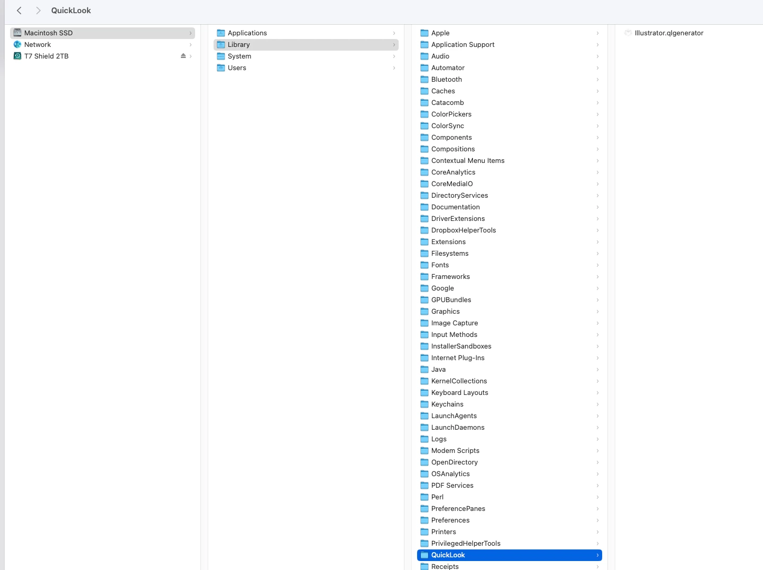
Task: Select the PDF Services folder row
Action: click(x=509, y=485)
